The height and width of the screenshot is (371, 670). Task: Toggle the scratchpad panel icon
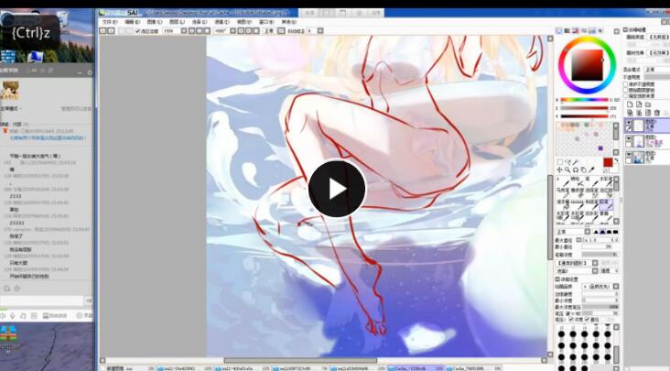point(600,31)
